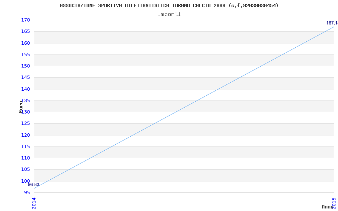
Task: Click the Euro y-axis title
Action: (21, 107)
